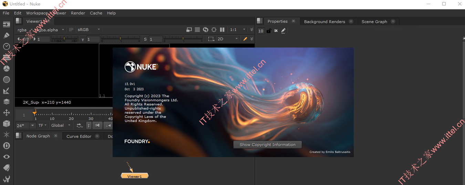
Task: Click the Properties max panels field 10
Action: coord(261,31)
